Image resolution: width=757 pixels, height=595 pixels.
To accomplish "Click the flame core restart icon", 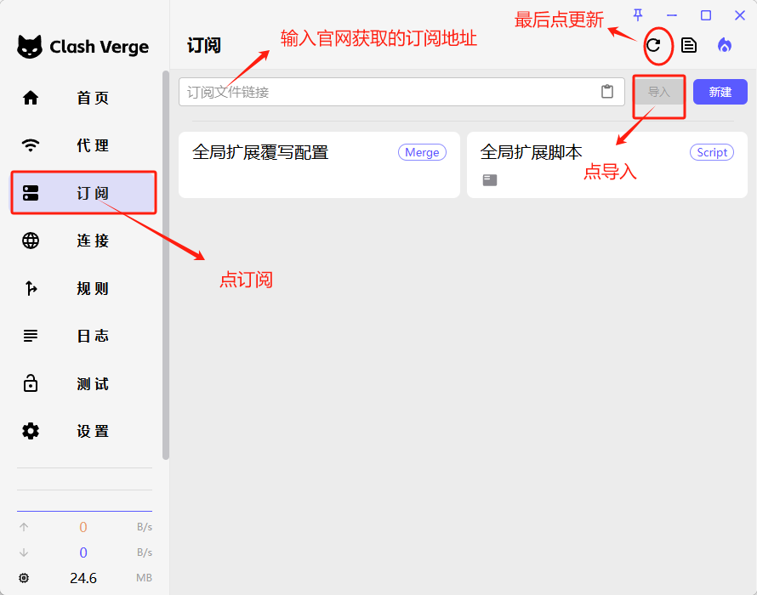I will (724, 45).
